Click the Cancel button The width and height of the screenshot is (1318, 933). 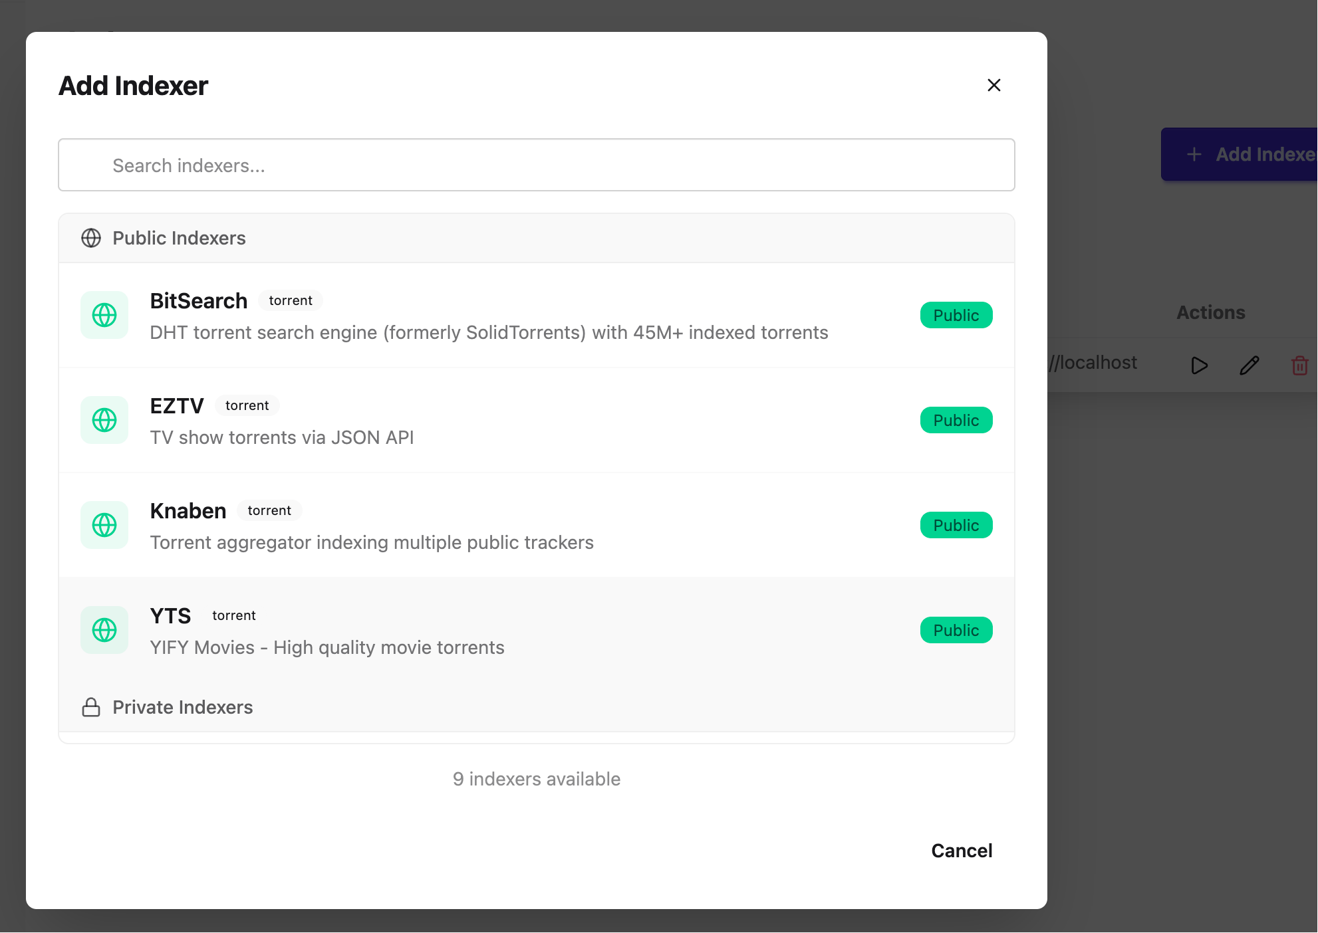tap(962, 851)
